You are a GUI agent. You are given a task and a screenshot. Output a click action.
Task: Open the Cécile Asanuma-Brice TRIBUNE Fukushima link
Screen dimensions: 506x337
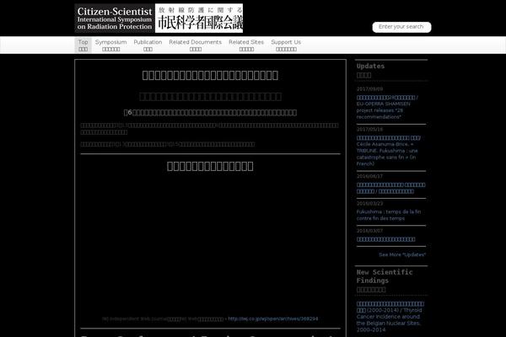coord(389,151)
